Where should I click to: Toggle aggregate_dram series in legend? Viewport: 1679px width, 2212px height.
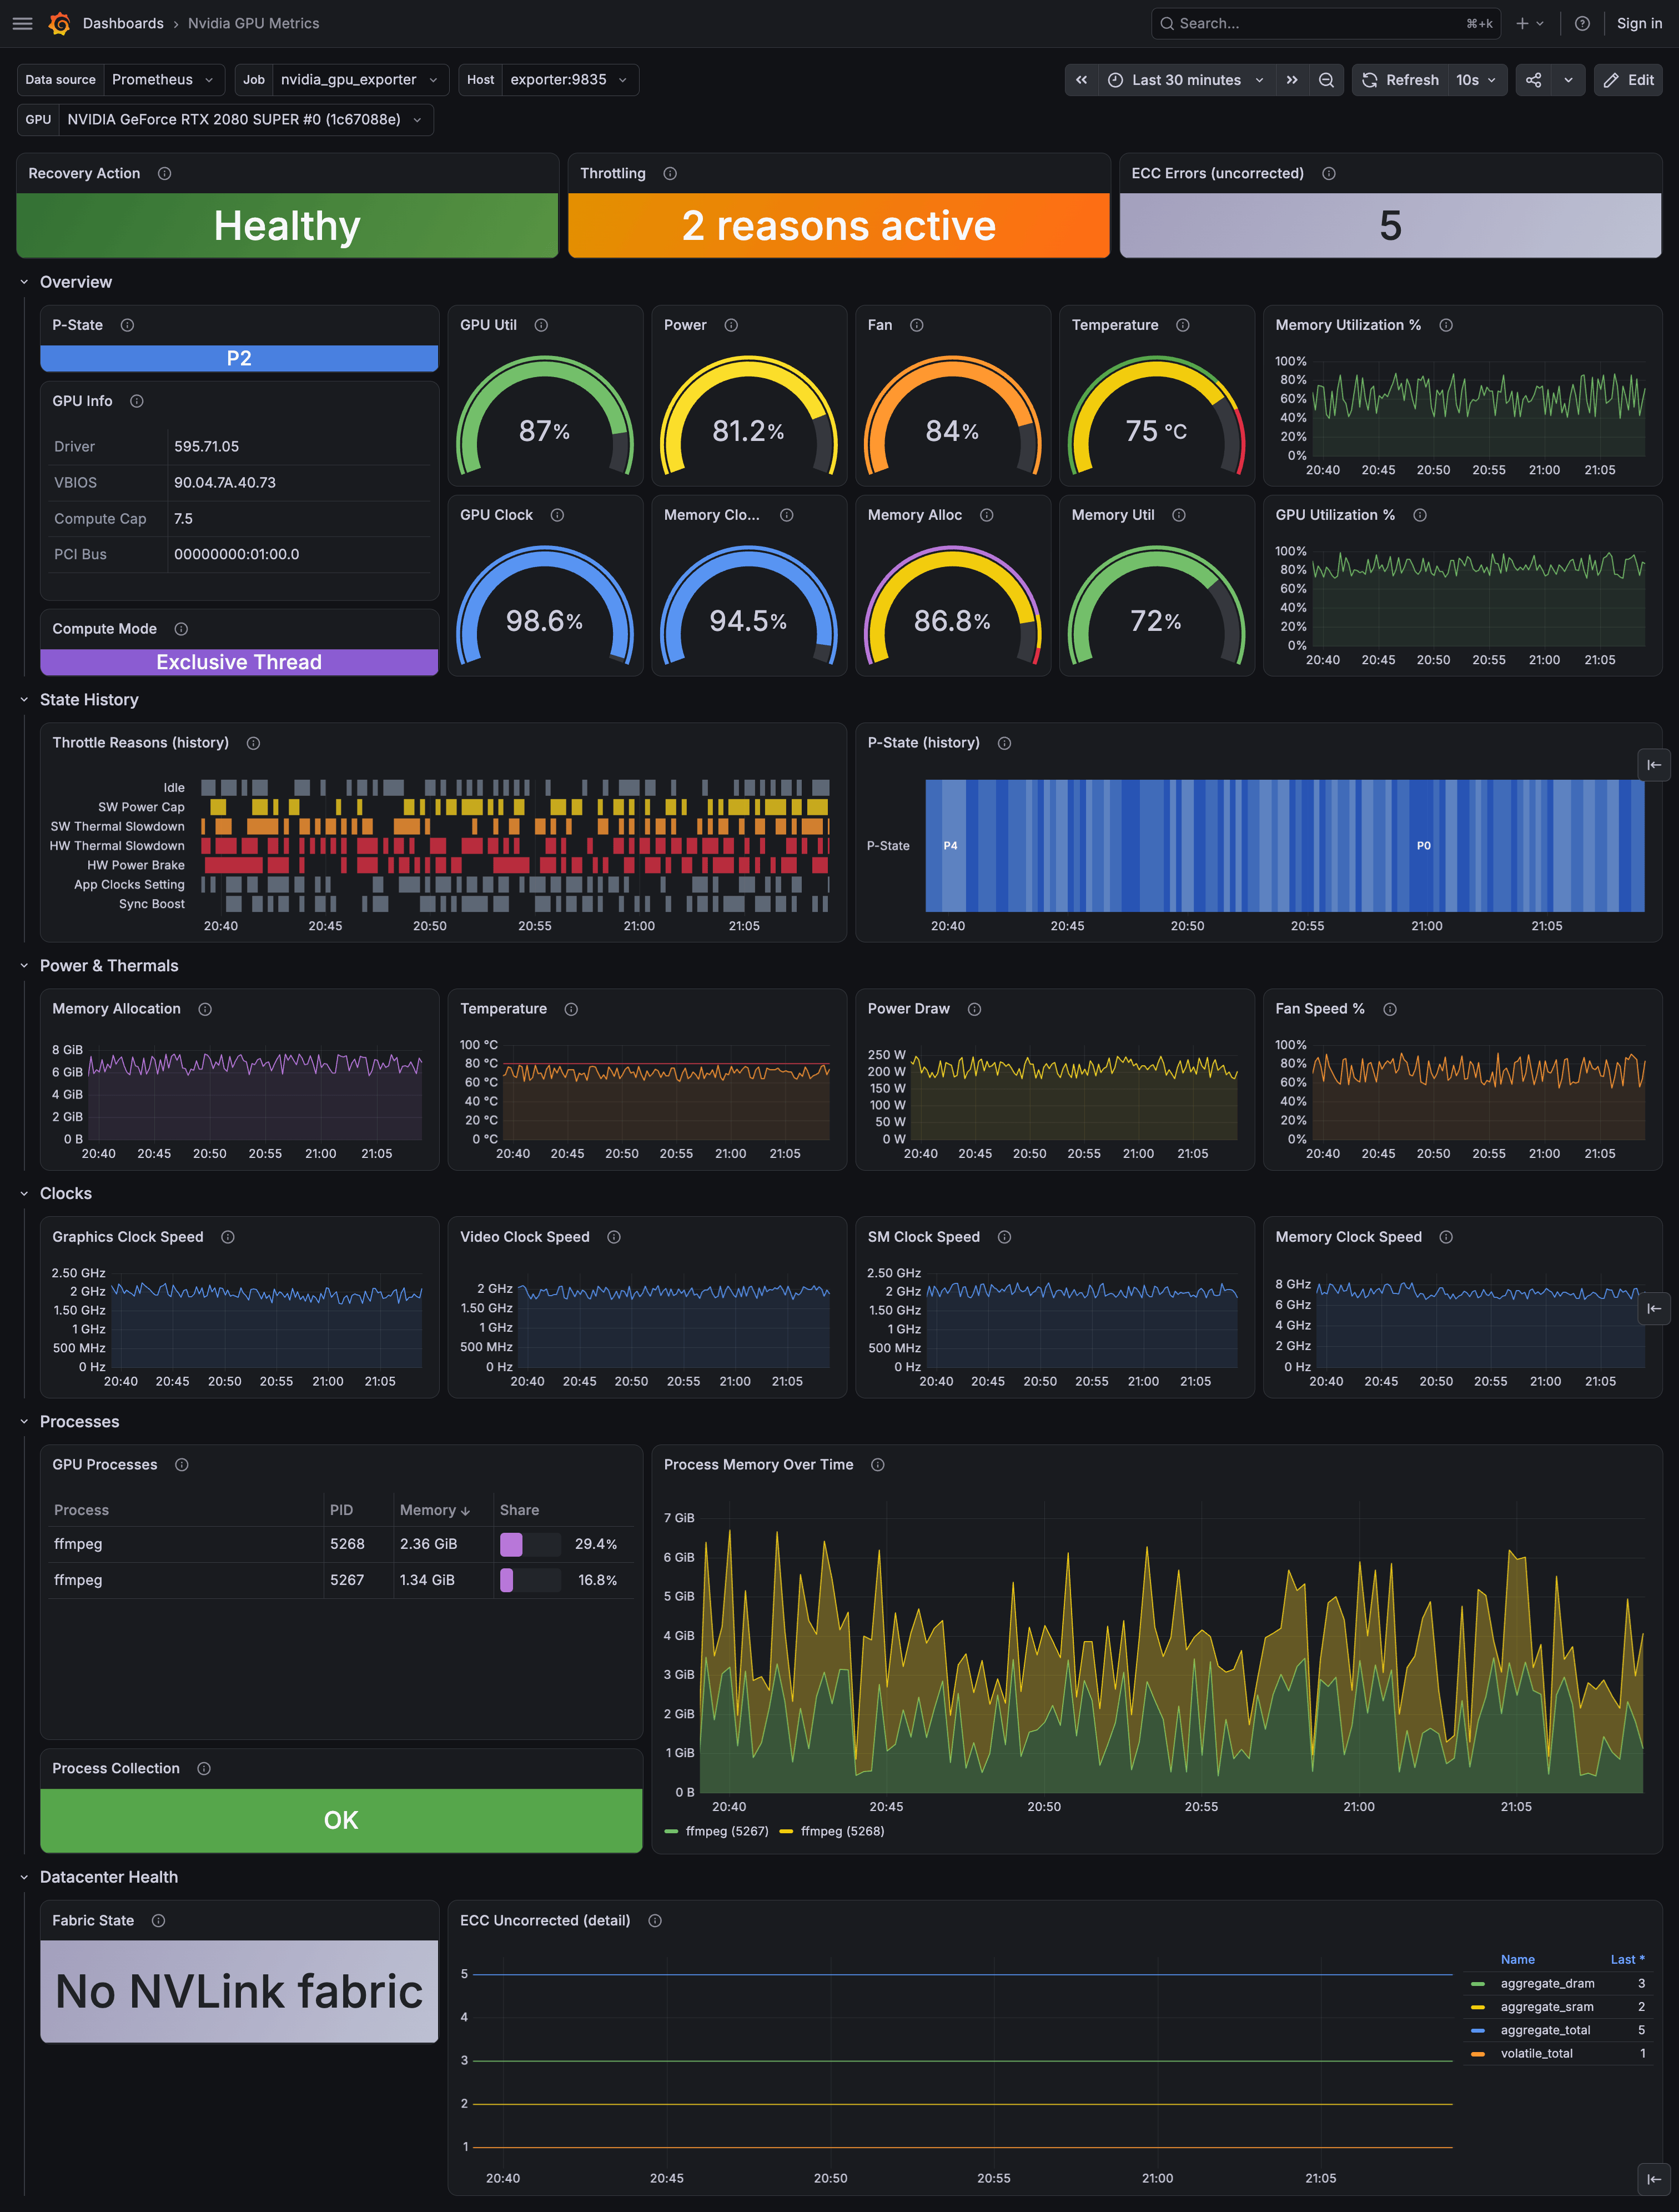(1547, 1983)
